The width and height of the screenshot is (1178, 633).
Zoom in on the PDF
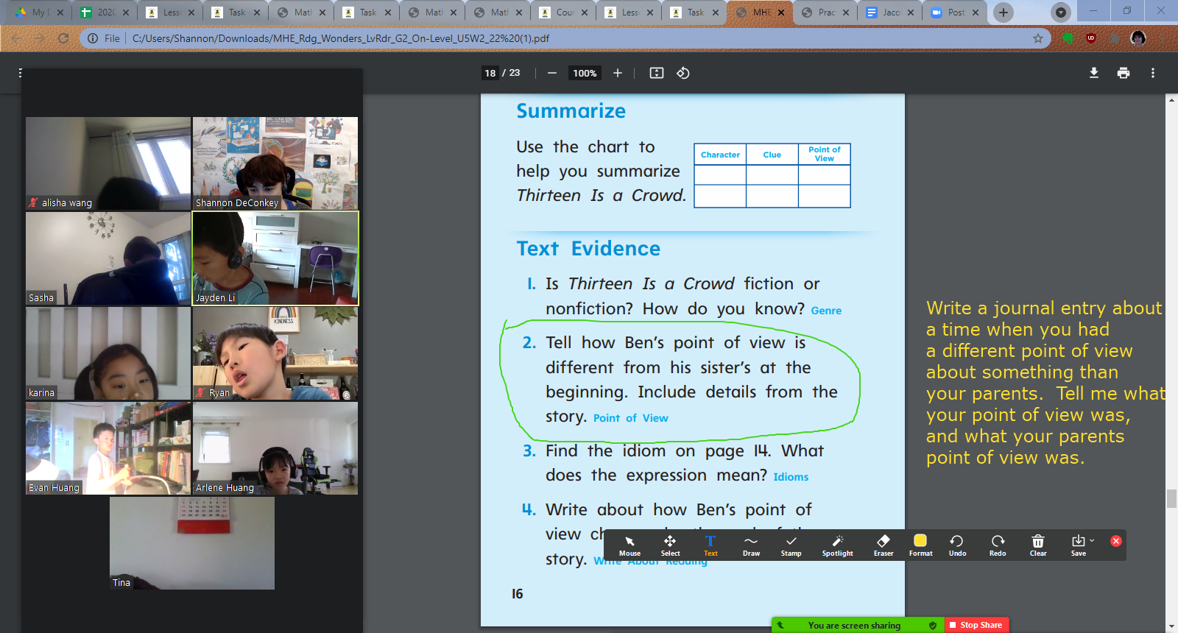pyautogui.click(x=618, y=73)
